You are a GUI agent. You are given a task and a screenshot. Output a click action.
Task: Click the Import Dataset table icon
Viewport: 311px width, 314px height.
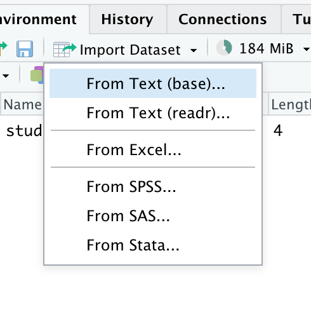64,50
